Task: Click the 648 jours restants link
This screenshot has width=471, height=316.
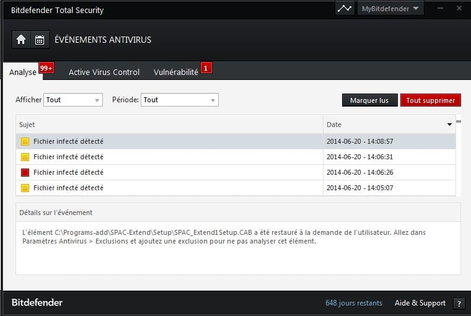Action: click(x=353, y=303)
